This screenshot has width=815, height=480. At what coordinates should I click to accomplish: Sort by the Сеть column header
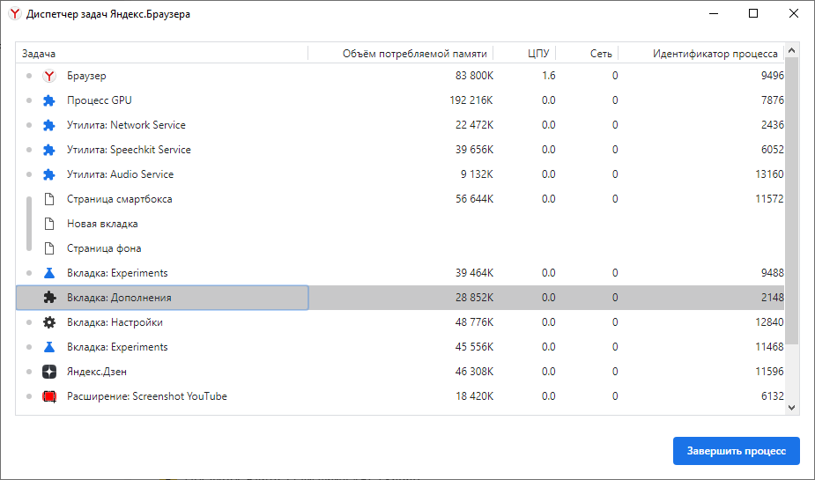tap(601, 54)
